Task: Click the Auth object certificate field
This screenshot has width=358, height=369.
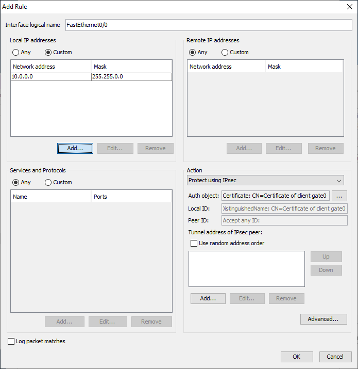Action: 275,196
